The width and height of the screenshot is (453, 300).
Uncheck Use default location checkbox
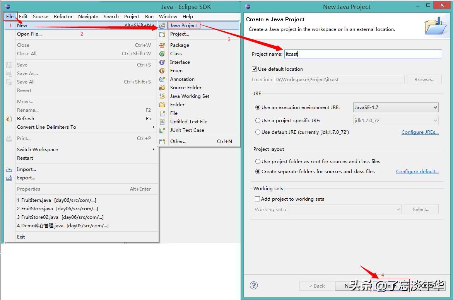coord(254,69)
